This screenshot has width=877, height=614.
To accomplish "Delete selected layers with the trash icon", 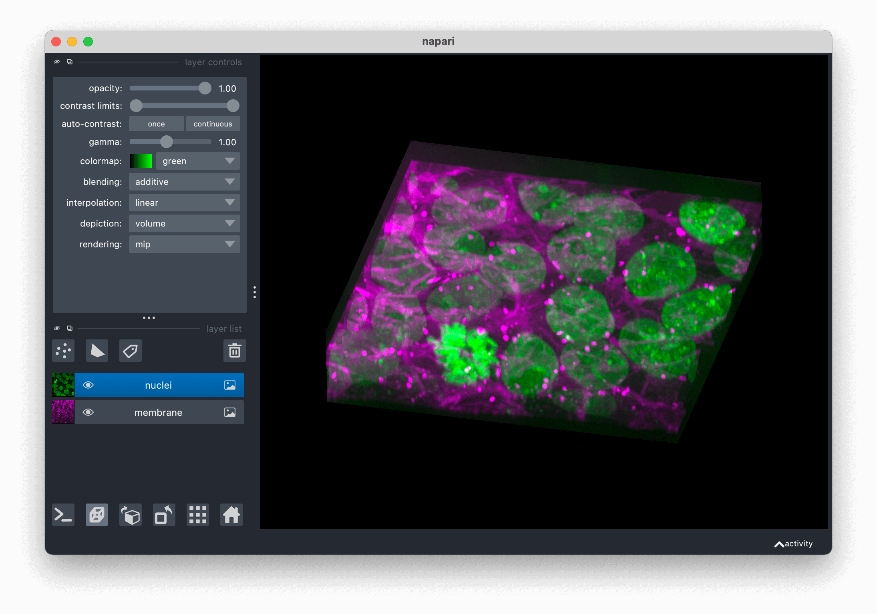I will coord(234,351).
